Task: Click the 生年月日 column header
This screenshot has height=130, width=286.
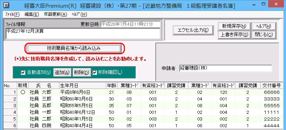Action: [x=83, y=85]
